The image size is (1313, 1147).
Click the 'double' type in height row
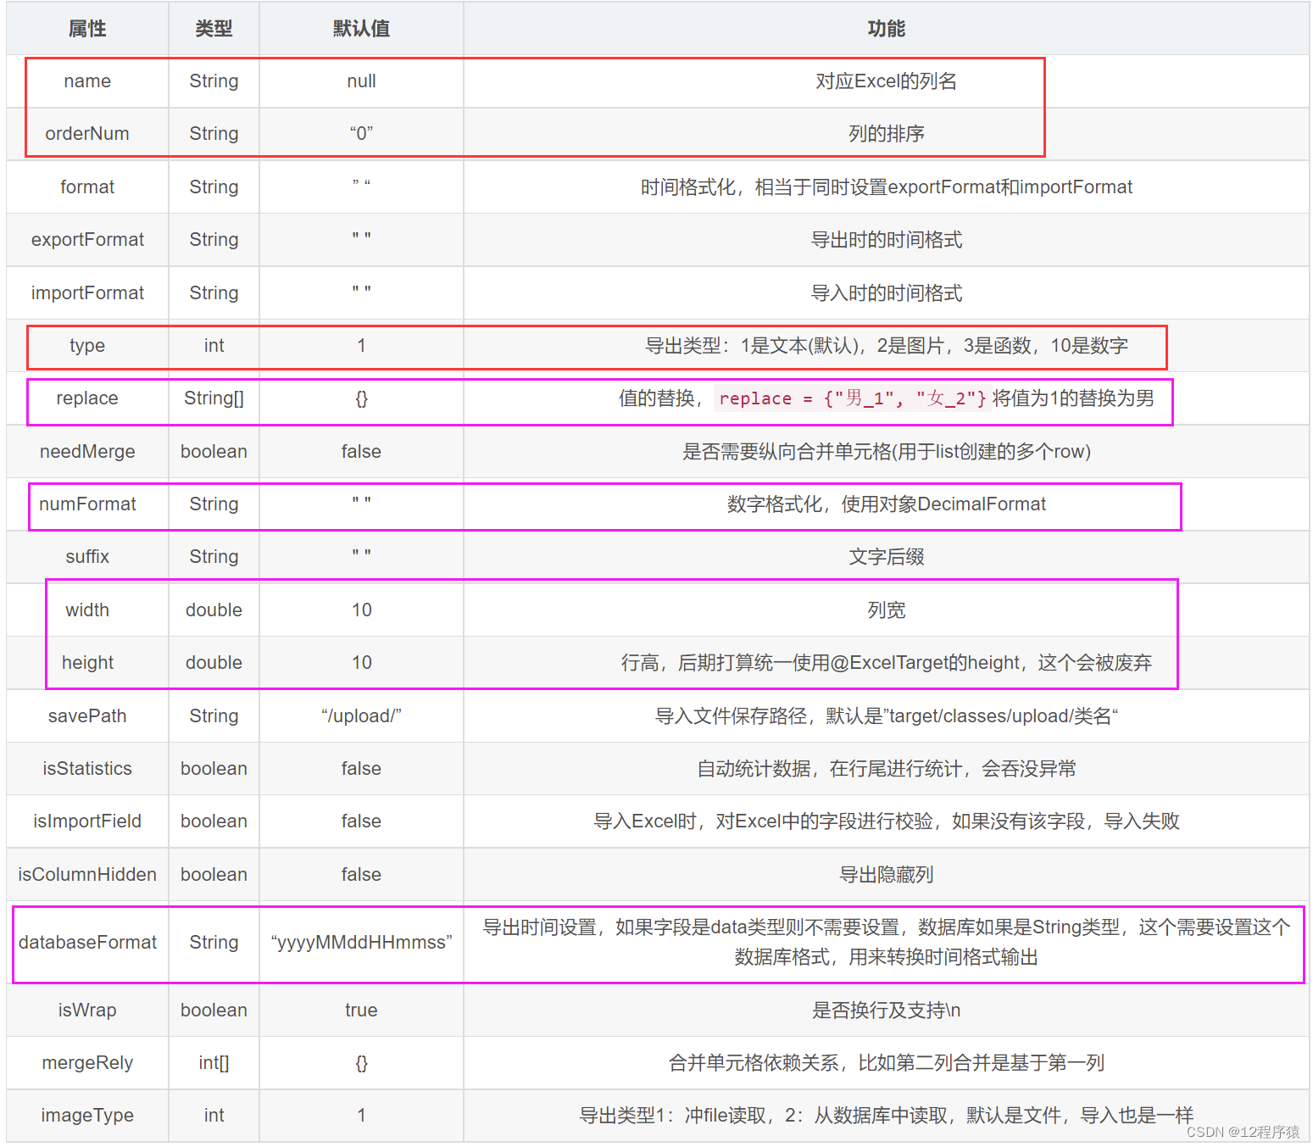(x=214, y=663)
